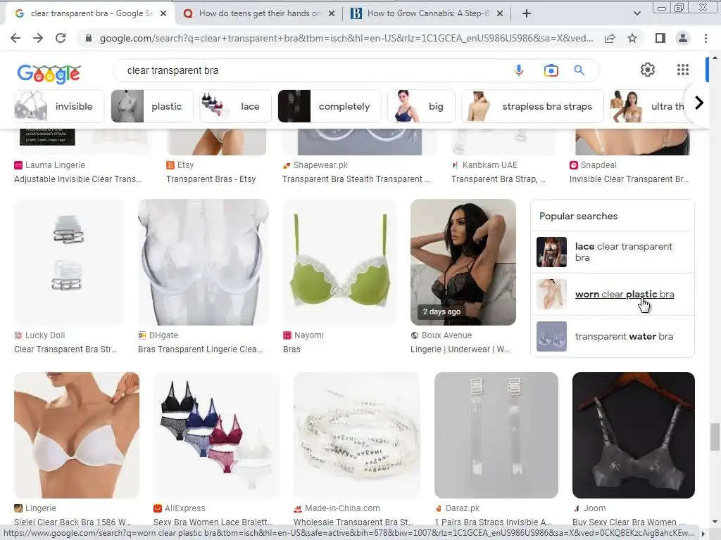The height and width of the screenshot is (540, 721).
Task: Open Made-in-China.com strap roll image
Action: pos(357,435)
